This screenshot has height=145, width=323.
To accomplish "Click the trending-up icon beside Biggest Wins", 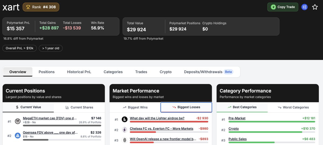I will 124,107.
